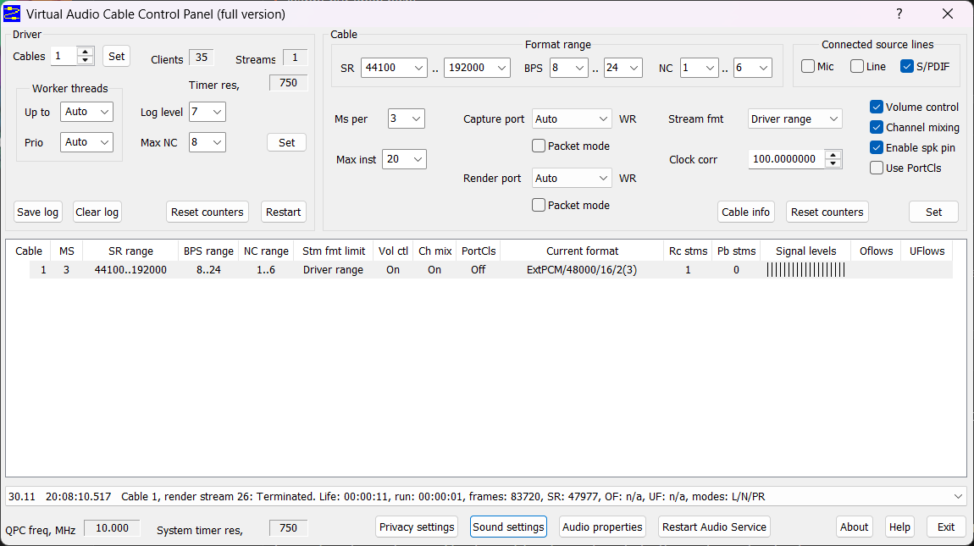Open Help
Viewport: 974px width, 546px height.
[x=899, y=527]
